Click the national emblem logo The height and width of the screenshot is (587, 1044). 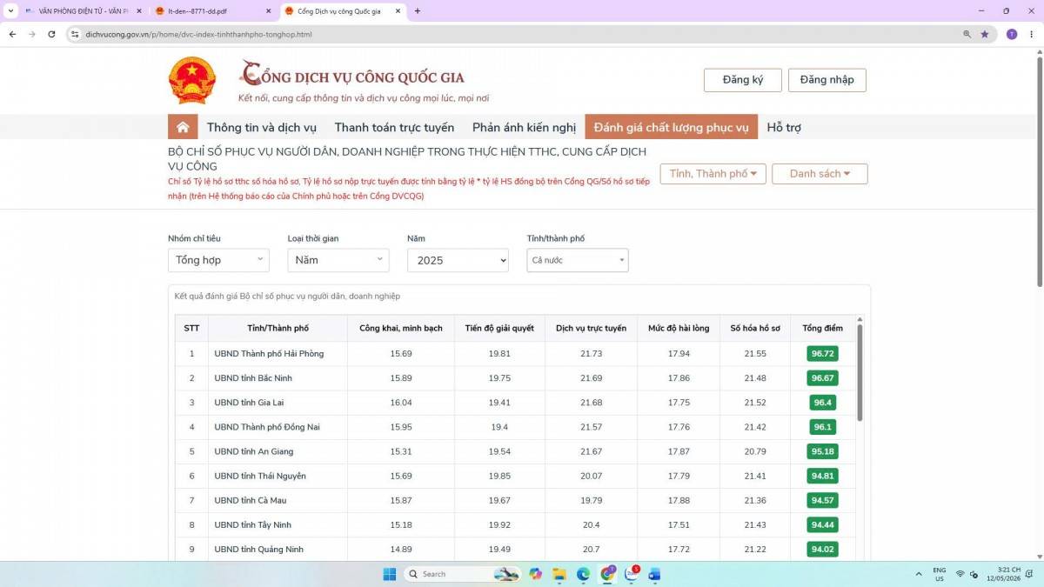[x=191, y=81]
